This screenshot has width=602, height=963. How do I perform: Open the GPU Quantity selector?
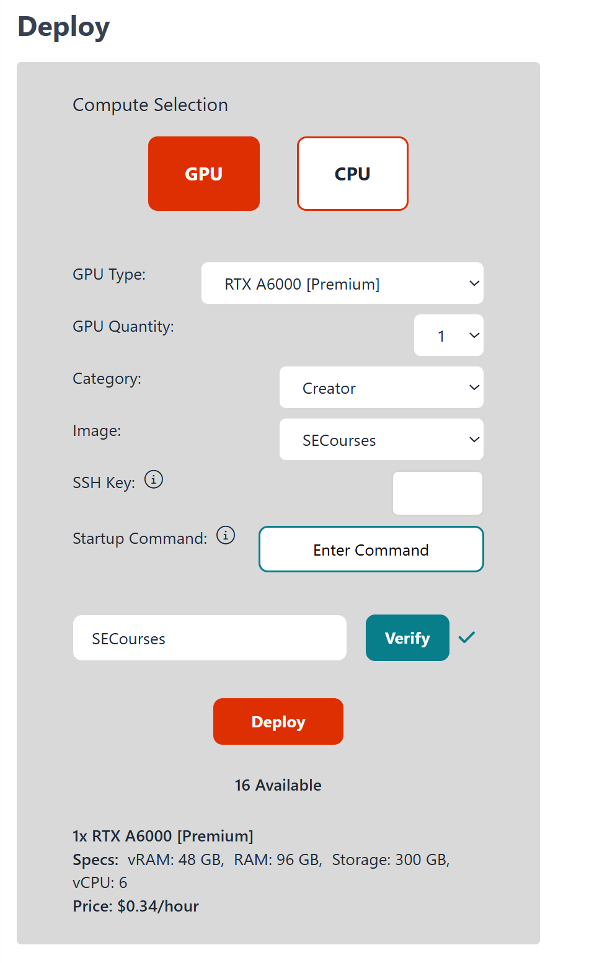[x=449, y=335]
